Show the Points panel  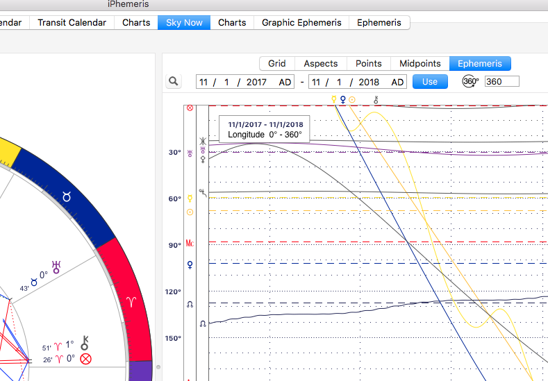(x=369, y=64)
